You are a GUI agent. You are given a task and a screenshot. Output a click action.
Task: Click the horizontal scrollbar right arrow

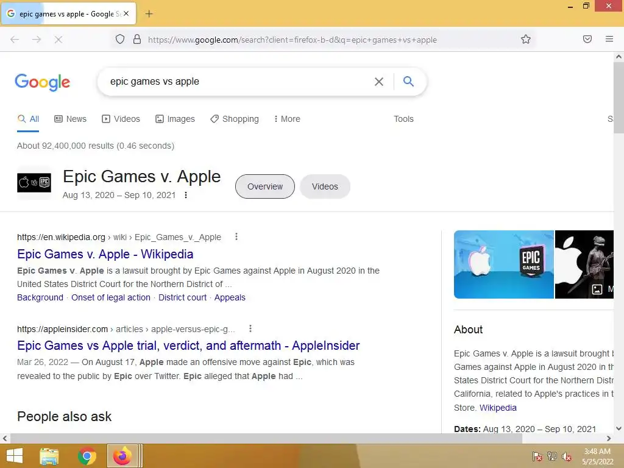[x=609, y=438]
